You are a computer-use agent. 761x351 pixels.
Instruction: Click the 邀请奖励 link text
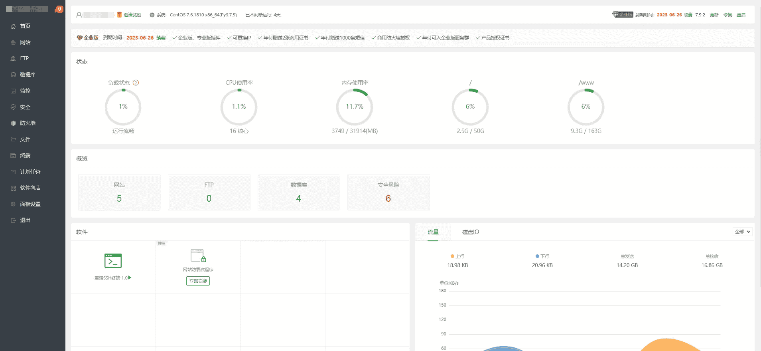click(x=132, y=15)
